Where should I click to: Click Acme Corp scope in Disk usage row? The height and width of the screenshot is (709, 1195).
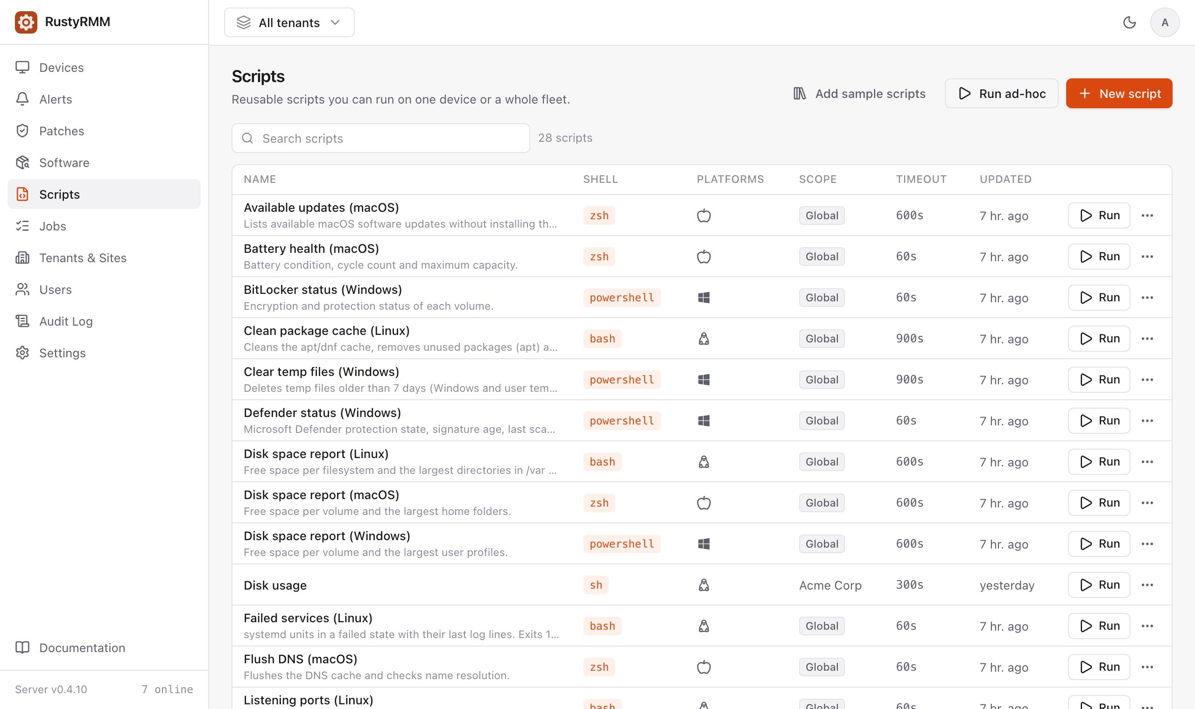[x=830, y=585]
